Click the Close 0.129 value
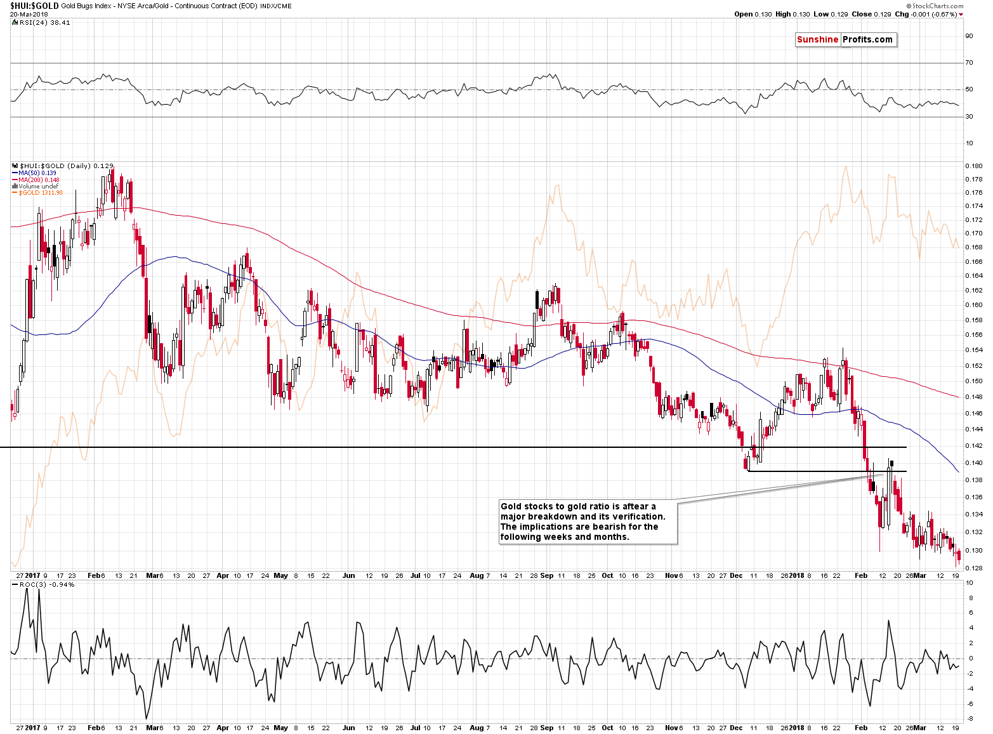The height and width of the screenshot is (734, 993). pos(871,15)
